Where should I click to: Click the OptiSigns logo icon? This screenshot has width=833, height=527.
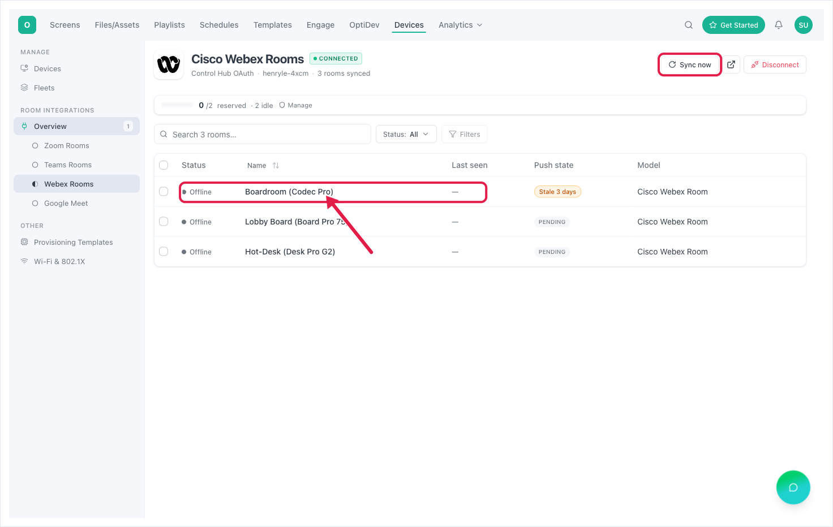[x=27, y=25]
